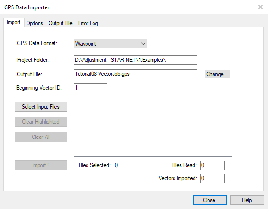Open the Waypoint format combo box
Screen dimensions: 268x209
coord(110,44)
